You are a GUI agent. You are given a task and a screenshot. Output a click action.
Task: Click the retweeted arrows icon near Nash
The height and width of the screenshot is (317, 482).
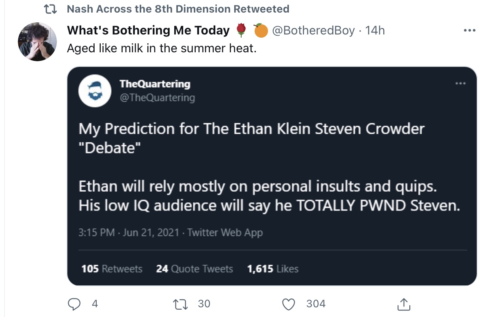(51, 9)
